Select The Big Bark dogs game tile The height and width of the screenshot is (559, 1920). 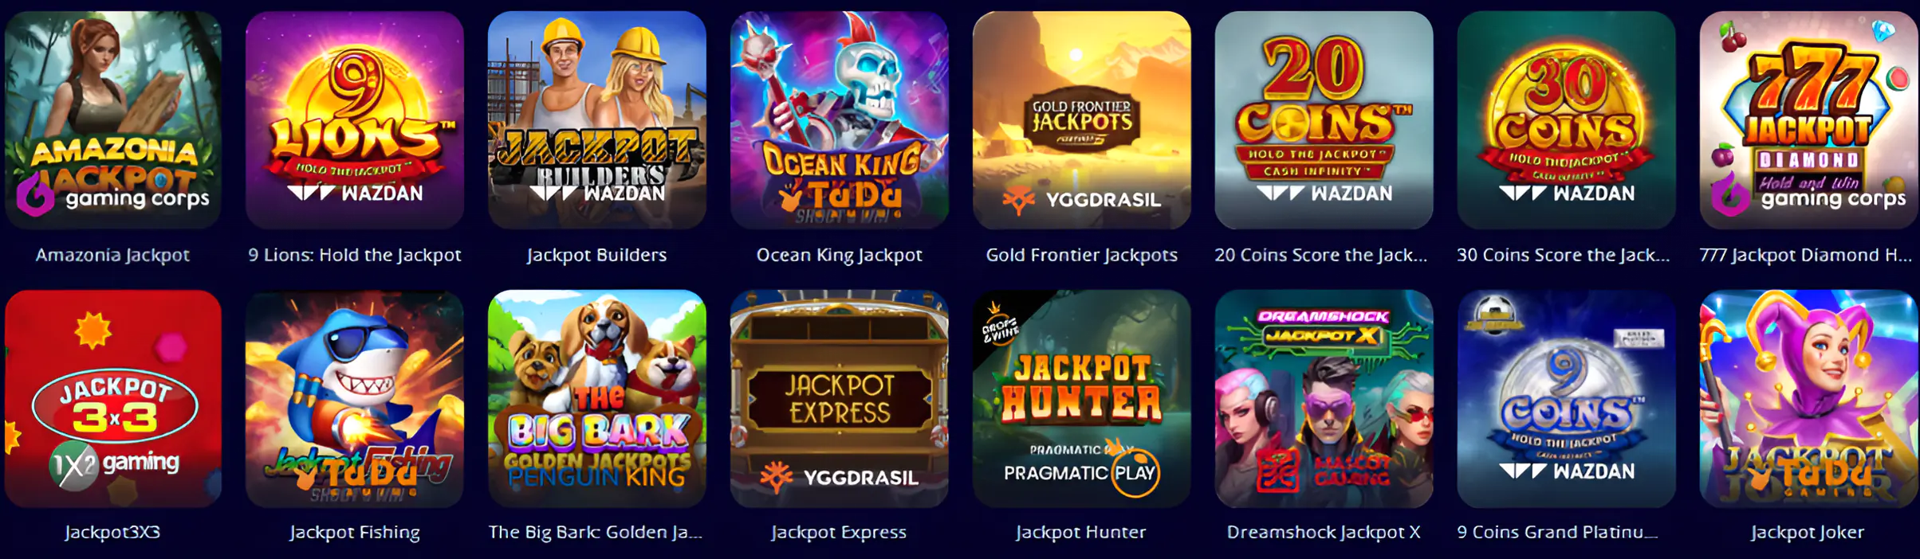(x=597, y=399)
